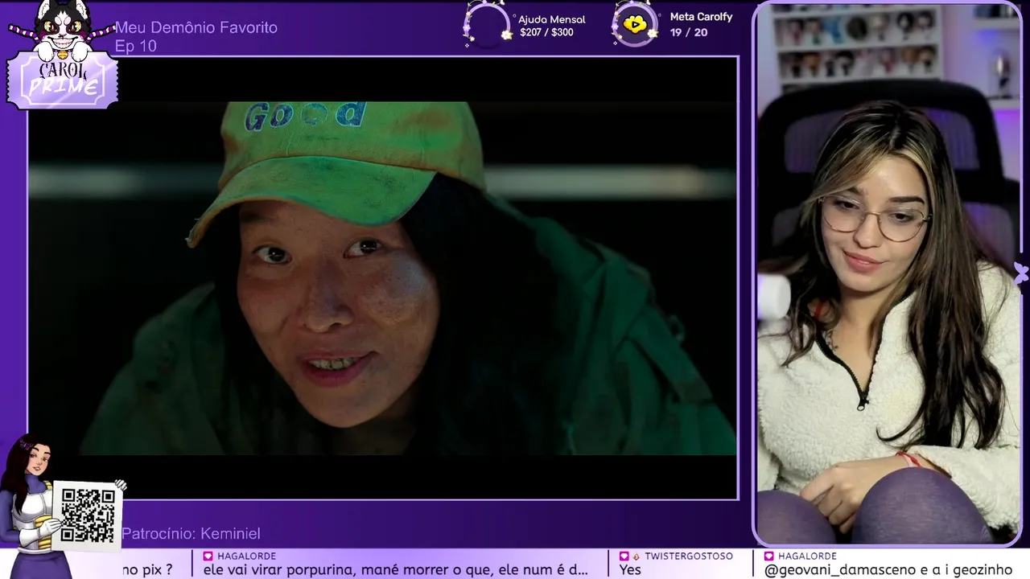
Task: Click the 'Meta Carolfy' goal label
Action: click(701, 17)
